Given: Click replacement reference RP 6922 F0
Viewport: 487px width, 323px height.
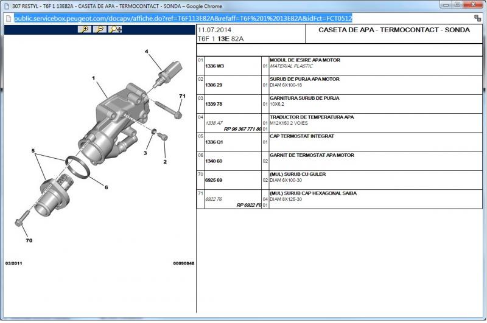Looking at the screenshot, I should (x=249, y=205).
